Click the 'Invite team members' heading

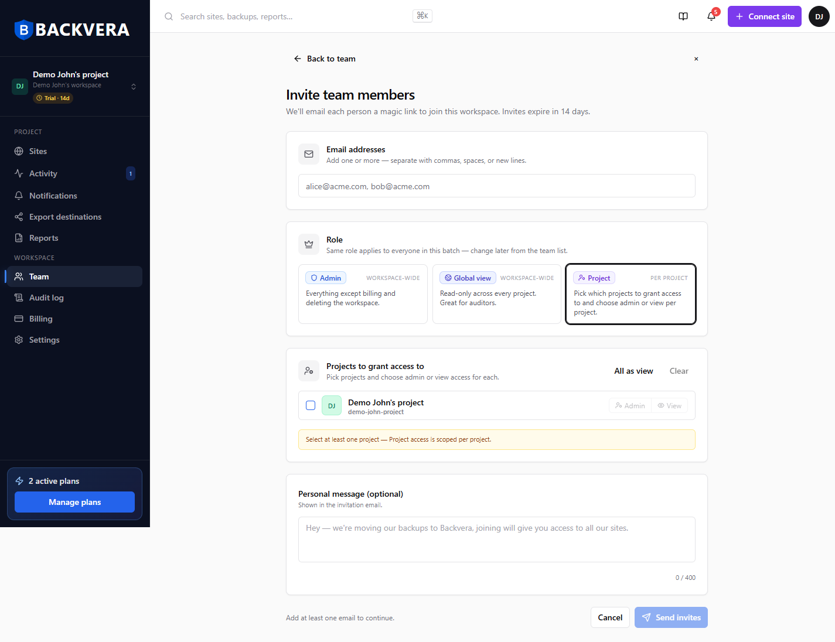click(350, 95)
